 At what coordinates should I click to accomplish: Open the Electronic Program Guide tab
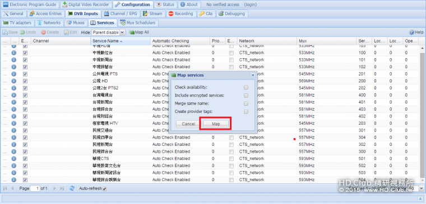pyautogui.click(x=30, y=4)
